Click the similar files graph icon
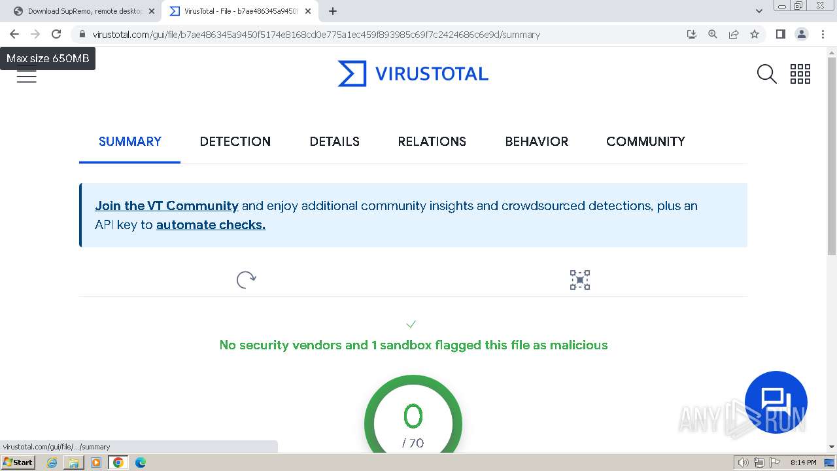Screen dimensions: 837x471 (579, 280)
